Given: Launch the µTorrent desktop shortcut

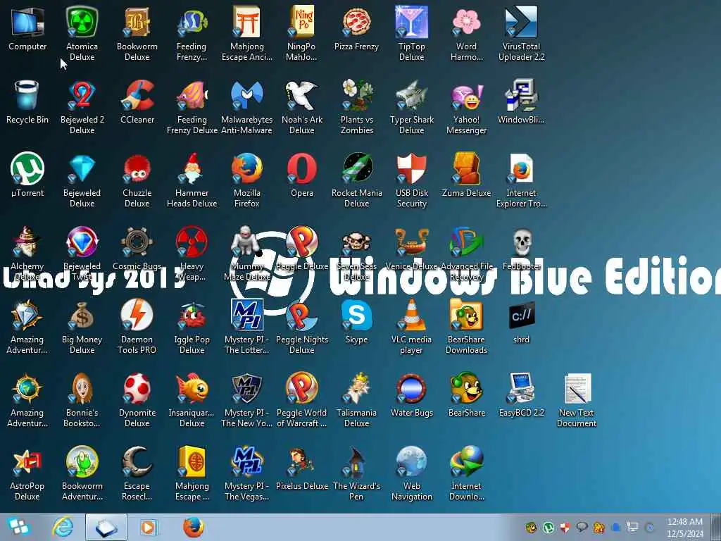Looking at the screenshot, I should tap(27, 175).
